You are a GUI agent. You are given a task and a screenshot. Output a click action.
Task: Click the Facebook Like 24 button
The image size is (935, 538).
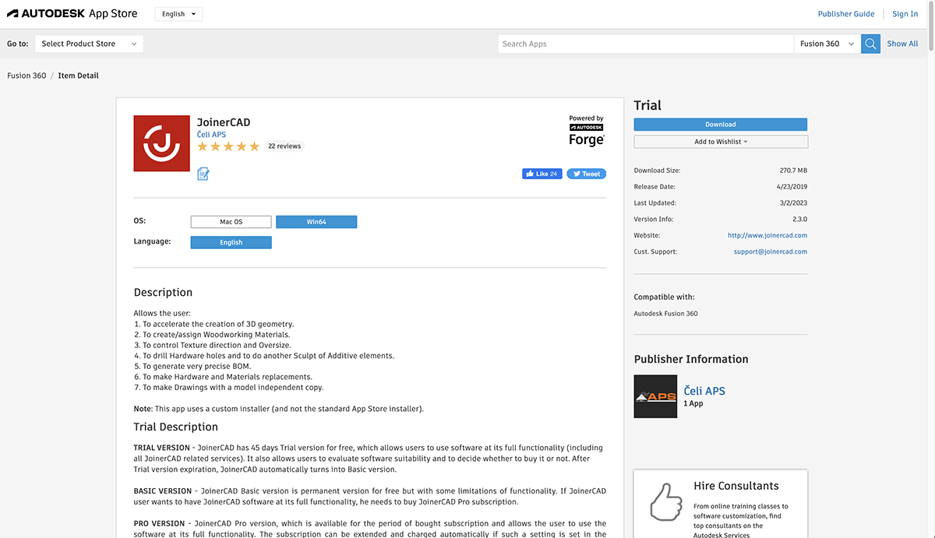pyautogui.click(x=542, y=174)
